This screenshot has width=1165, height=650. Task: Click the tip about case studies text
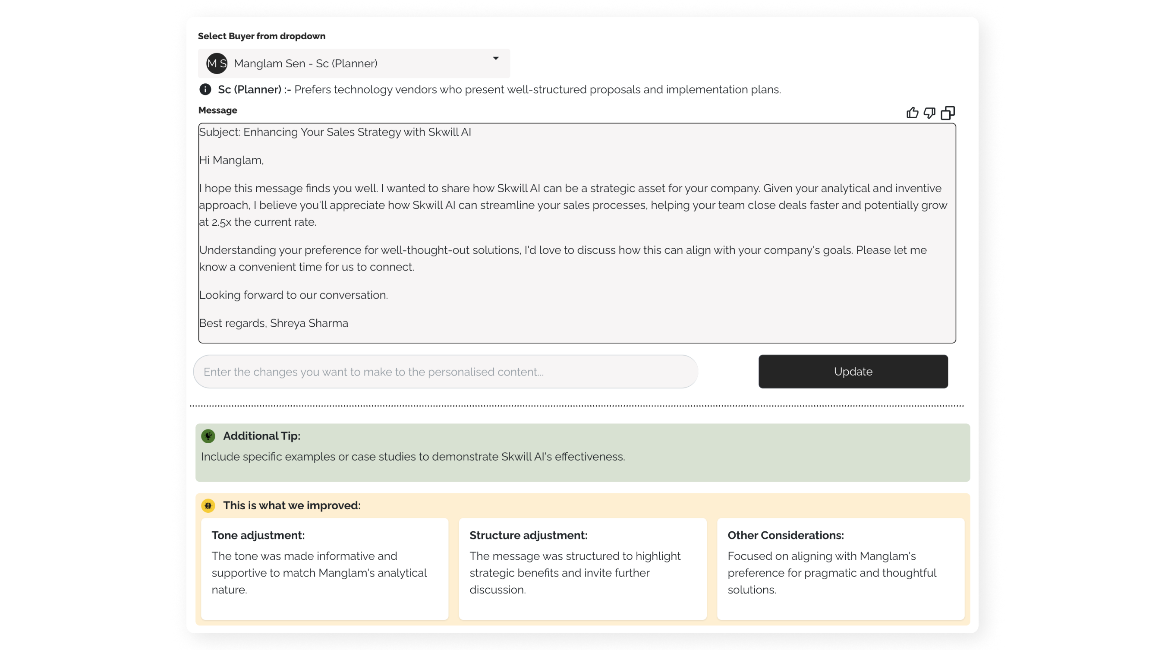[x=413, y=456]
